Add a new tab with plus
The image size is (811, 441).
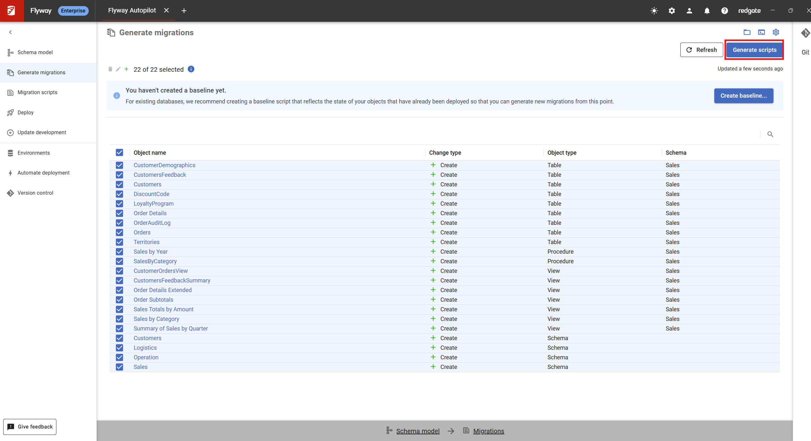[184, 11]
